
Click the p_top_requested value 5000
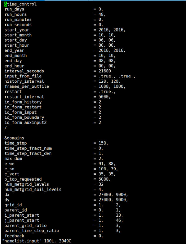click(x=104, y=179)
